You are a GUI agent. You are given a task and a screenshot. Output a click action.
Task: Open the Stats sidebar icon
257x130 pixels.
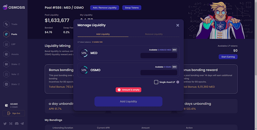(6, 84)
